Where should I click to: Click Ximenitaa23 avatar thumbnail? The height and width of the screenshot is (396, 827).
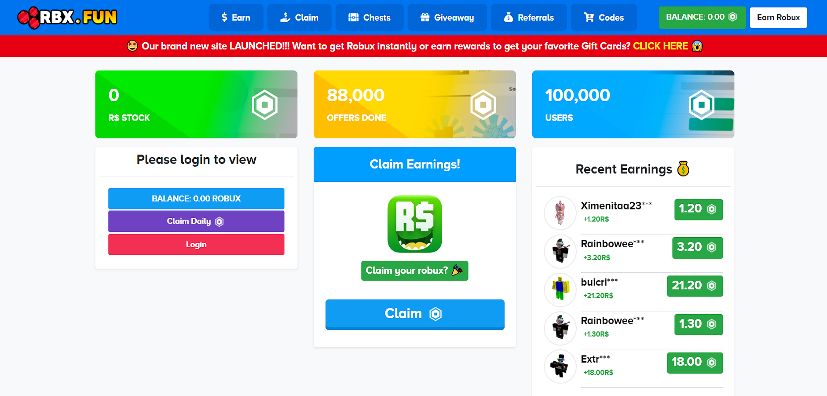[560, 213]
